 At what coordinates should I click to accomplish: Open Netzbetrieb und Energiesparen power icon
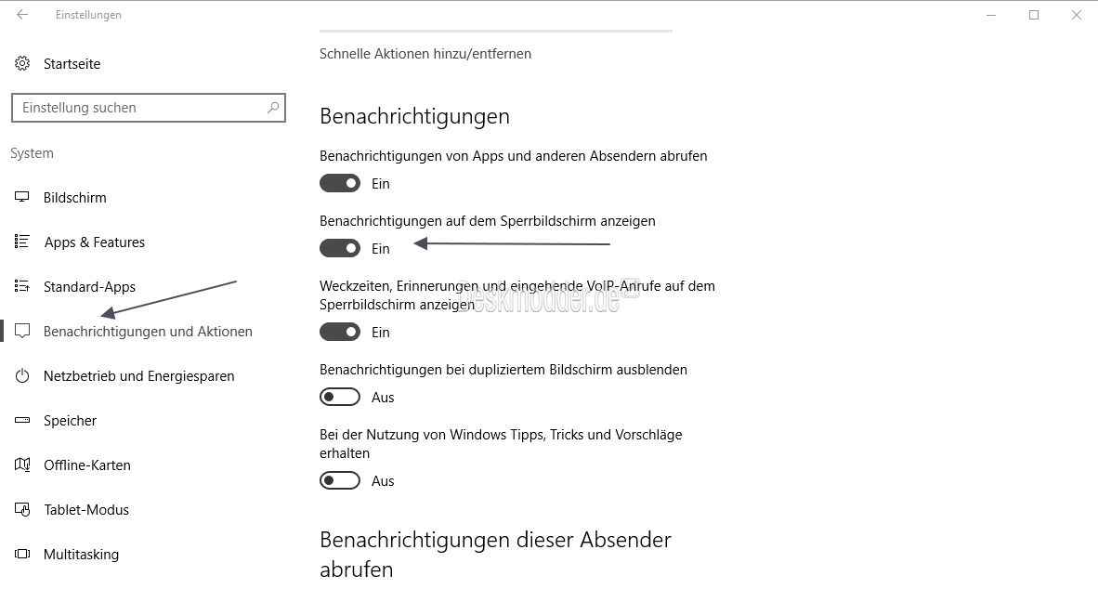coord(22,376)
